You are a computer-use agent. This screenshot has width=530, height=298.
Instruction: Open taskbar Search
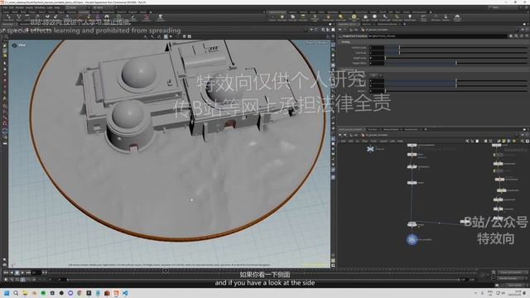pyautogui.click(x=16, y=293)
